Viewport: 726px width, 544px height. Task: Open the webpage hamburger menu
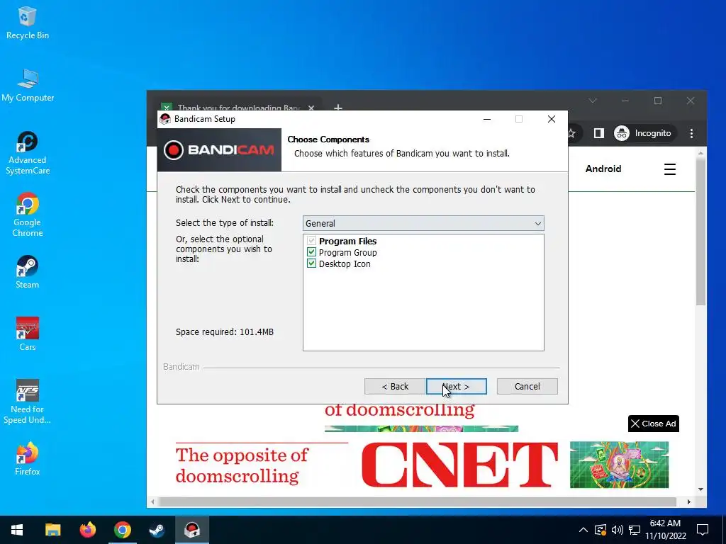(669, 169)
